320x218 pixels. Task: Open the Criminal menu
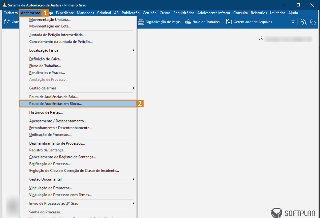coord(104,13)
